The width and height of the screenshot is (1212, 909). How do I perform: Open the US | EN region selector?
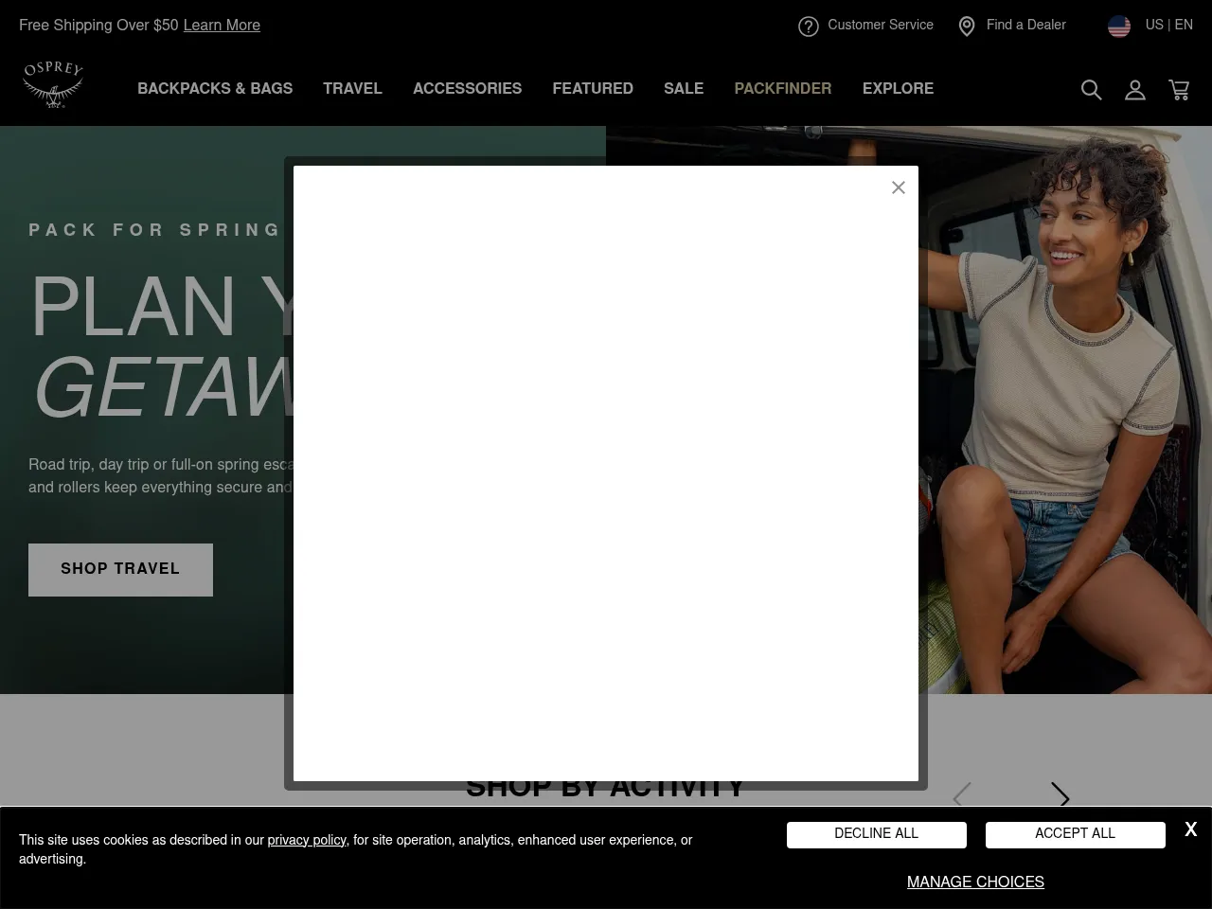pos(1168,26)
